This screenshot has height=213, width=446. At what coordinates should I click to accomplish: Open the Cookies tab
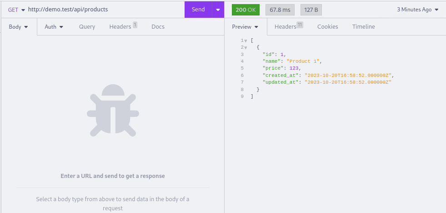328,27
